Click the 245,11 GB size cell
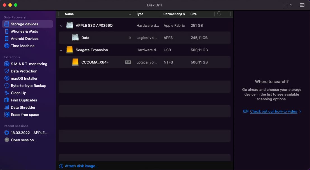Viewport: 310px width, 170px height. point(199,38)
